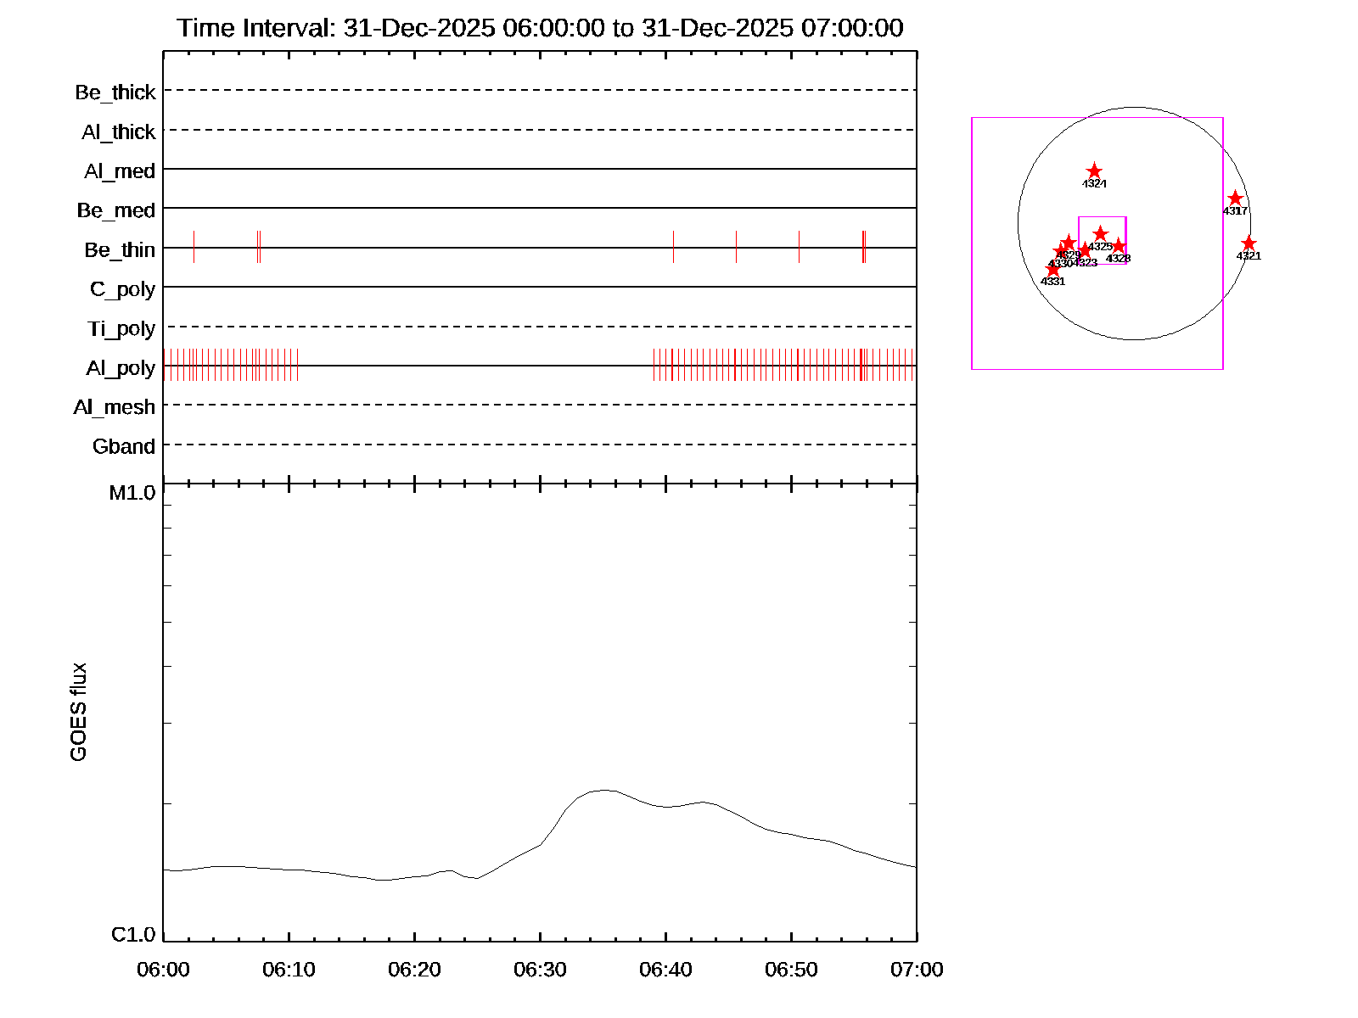Click the active region star labeled 4325

point(1100,233)
